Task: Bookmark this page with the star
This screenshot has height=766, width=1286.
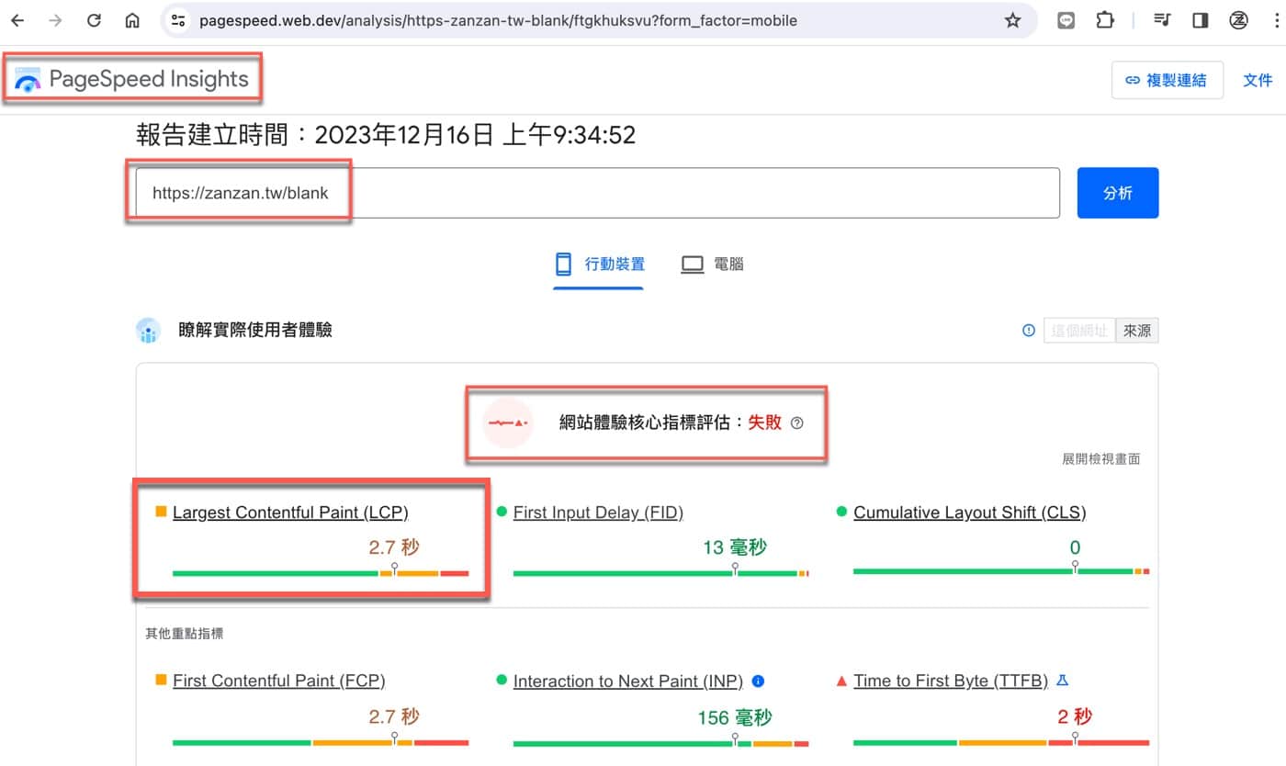Action: tap(1012, 20)
